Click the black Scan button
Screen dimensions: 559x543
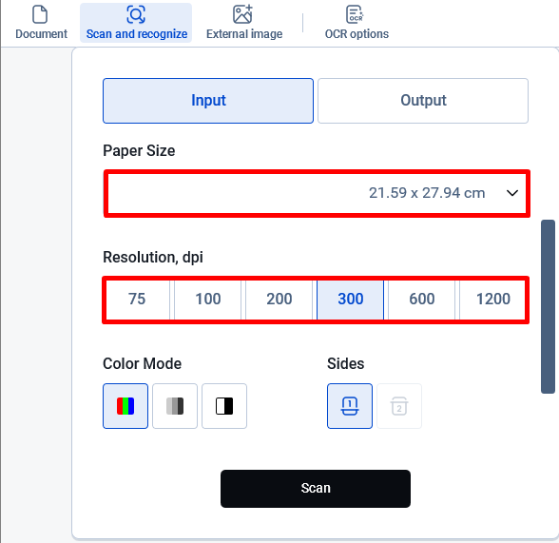tap(316, 489)
